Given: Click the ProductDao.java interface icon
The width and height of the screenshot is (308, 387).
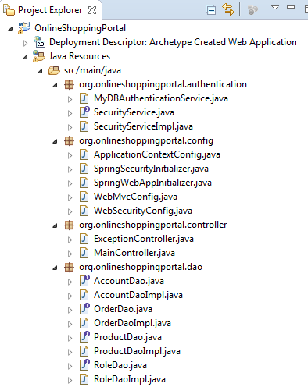Looking at the screenshot, I should click(x=84, y=337).
